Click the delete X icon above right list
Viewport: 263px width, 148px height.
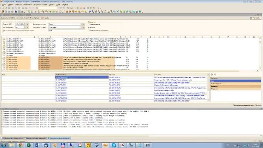coord(215,74)
